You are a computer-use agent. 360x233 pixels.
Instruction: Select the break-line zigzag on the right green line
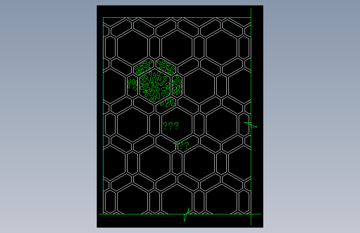pyautogui.click(x=250, y=125)
